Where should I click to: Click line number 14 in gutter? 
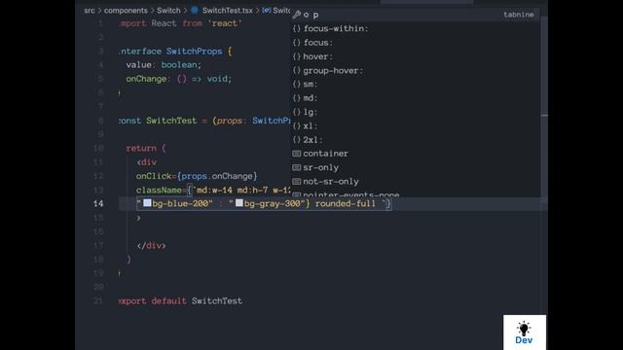coord(98,203)
